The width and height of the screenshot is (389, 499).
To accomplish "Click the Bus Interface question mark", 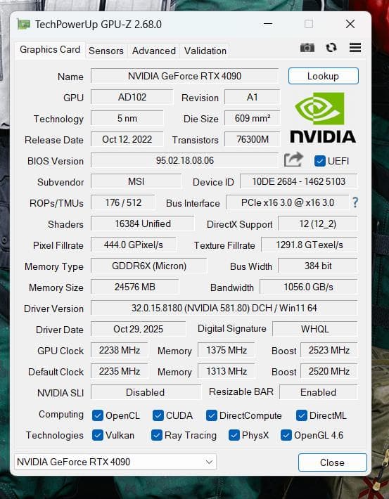I will 355,202.
